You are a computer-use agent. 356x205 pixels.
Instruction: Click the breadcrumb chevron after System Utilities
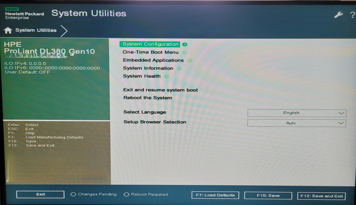tap(64, 31)
